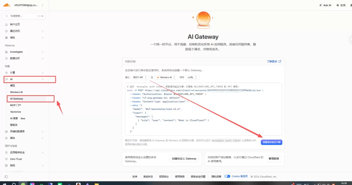
Task: Open the cURL language dropdown
Action: click(x=192, y=77)
